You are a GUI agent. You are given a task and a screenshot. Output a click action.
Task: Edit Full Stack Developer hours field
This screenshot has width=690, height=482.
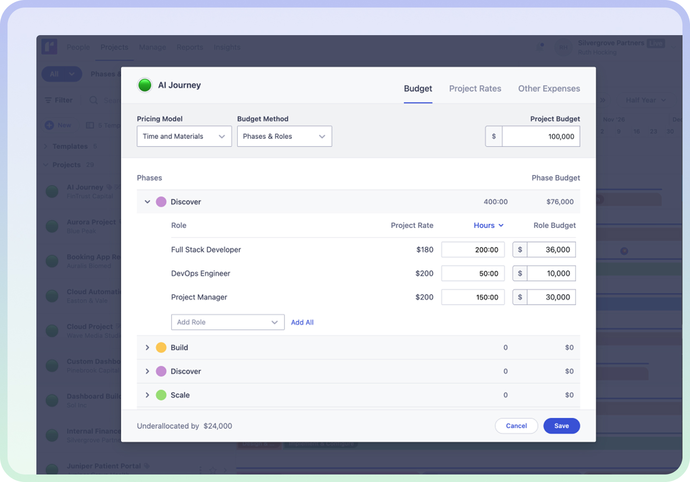473,250
